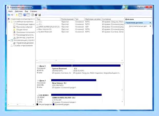Toggle the action pane toolbar icon

point(28,15)
